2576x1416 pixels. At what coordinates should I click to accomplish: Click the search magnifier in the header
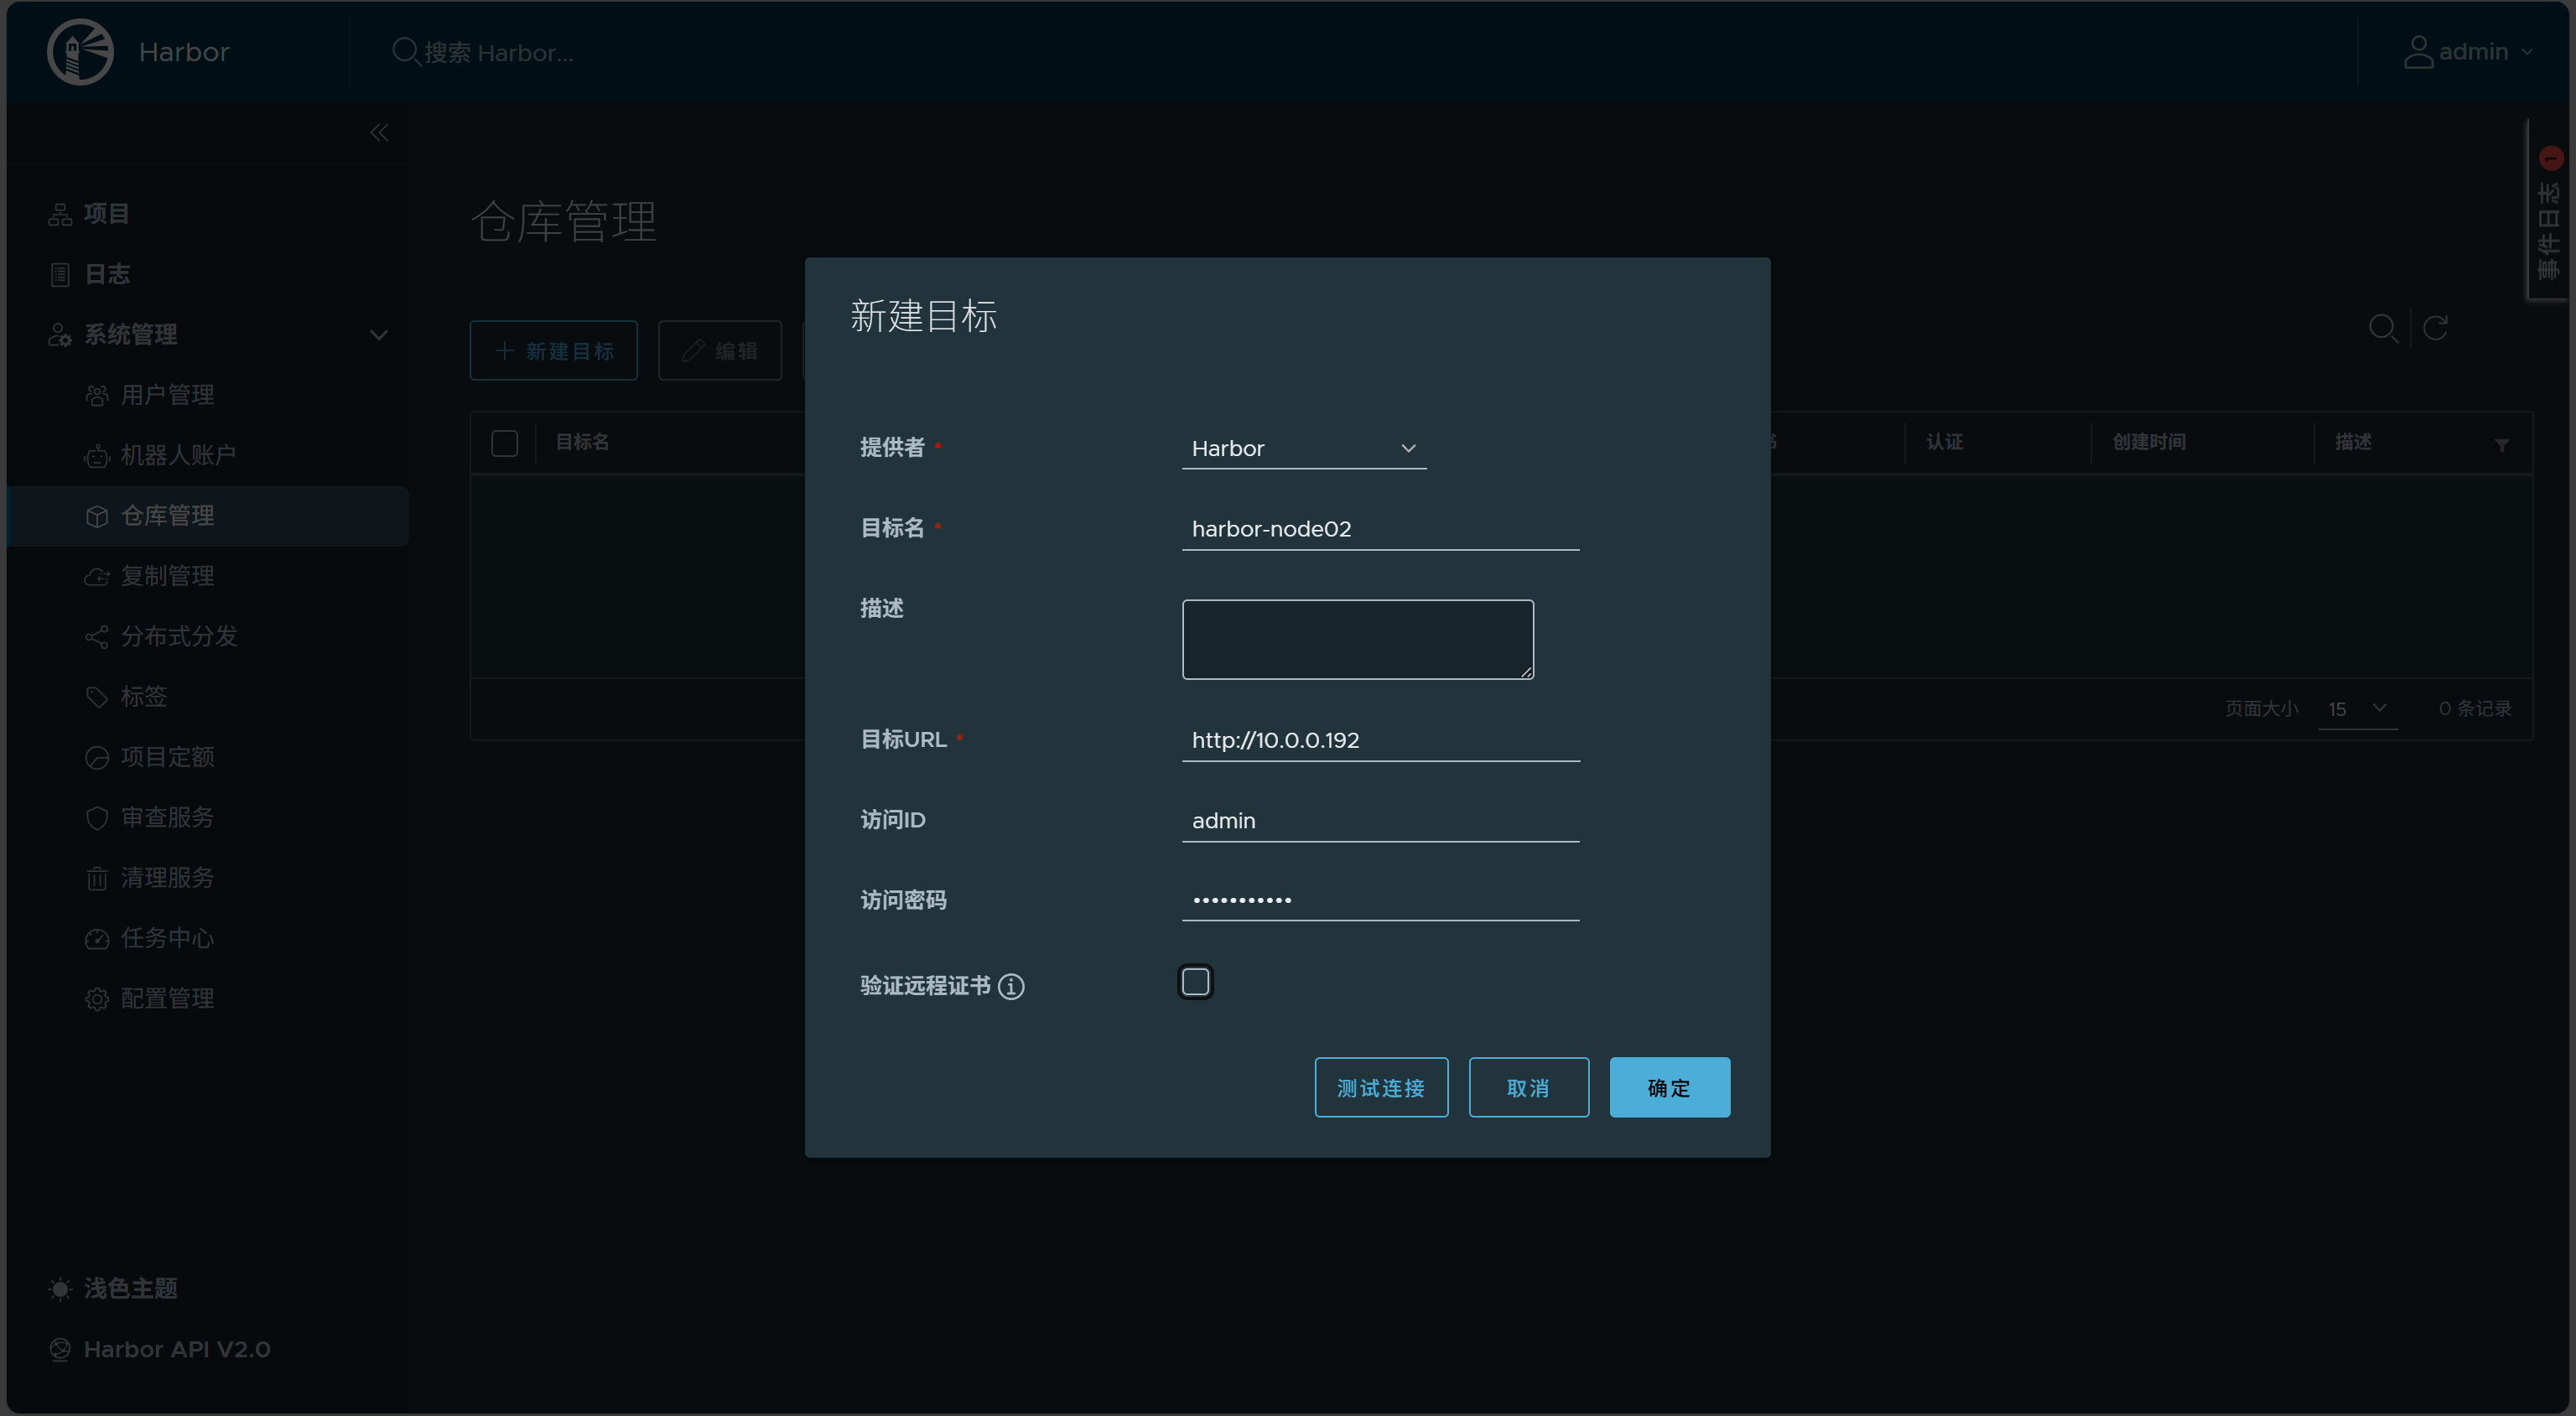click(x=404, y=52)
